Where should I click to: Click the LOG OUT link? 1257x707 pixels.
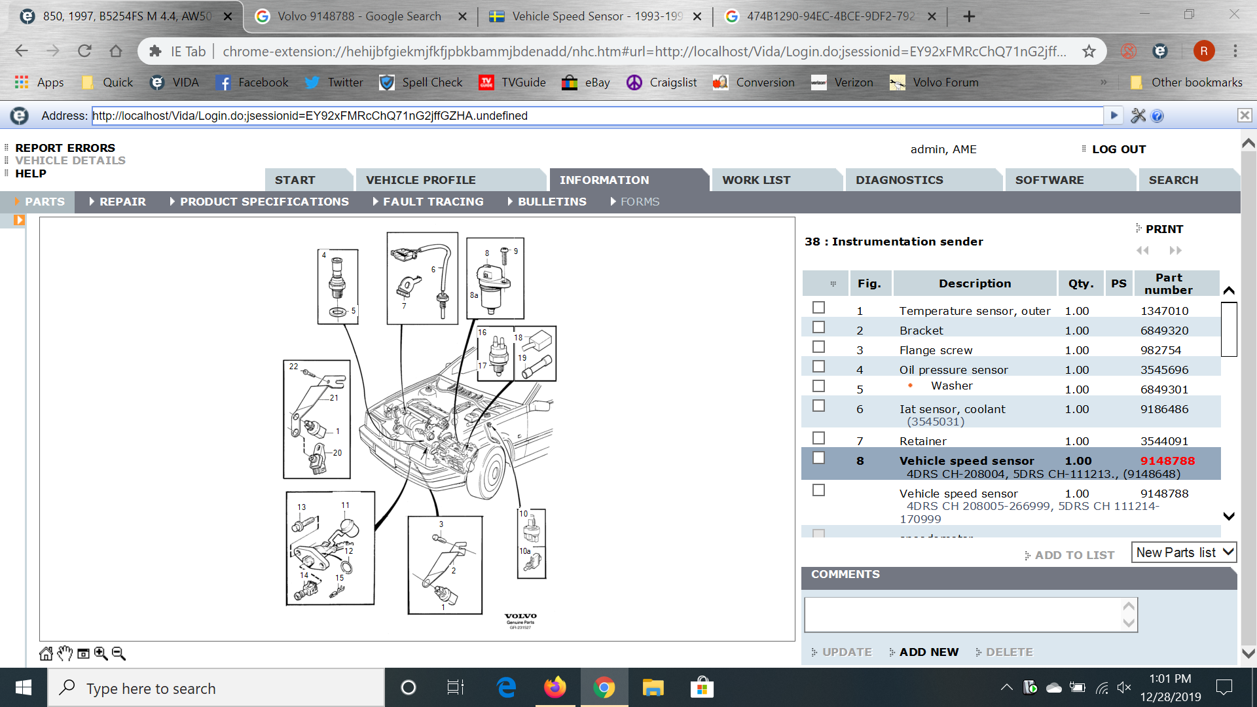pos(1118,149)
